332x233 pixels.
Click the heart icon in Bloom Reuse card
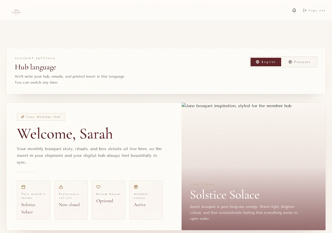click(98, 187)
